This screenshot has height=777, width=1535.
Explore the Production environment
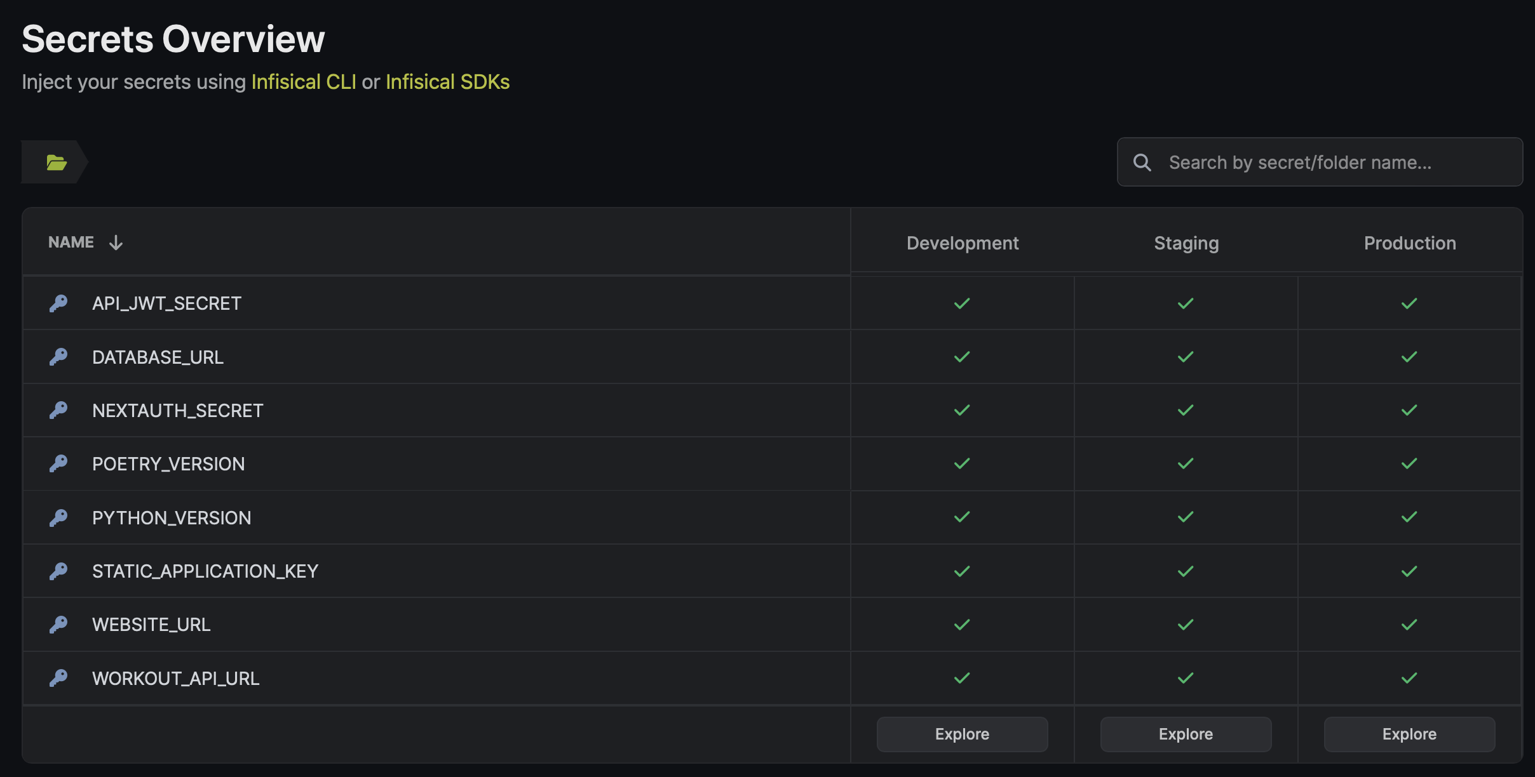(1409, 733)
